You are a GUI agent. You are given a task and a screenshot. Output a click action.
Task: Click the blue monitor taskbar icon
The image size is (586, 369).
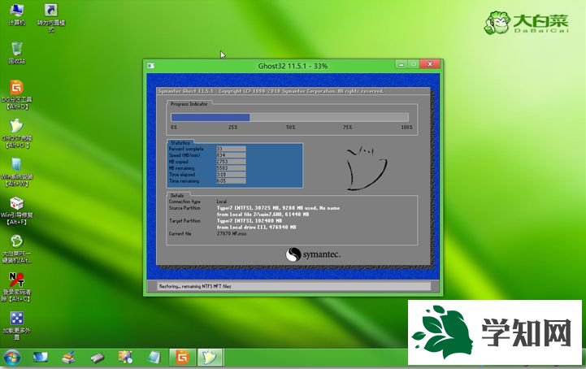41,358
